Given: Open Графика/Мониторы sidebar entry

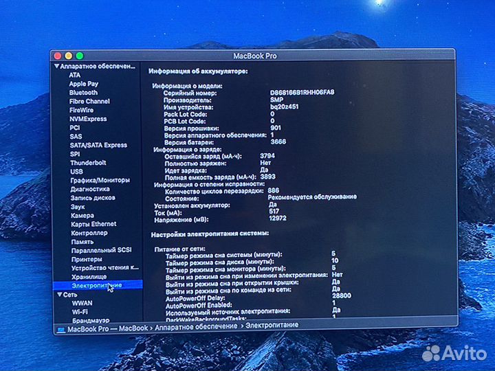Looking at the screenshot, I should (x=100, y=180).
